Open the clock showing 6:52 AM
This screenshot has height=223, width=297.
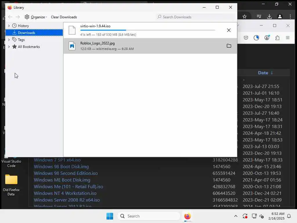click(x=276, y=216)
